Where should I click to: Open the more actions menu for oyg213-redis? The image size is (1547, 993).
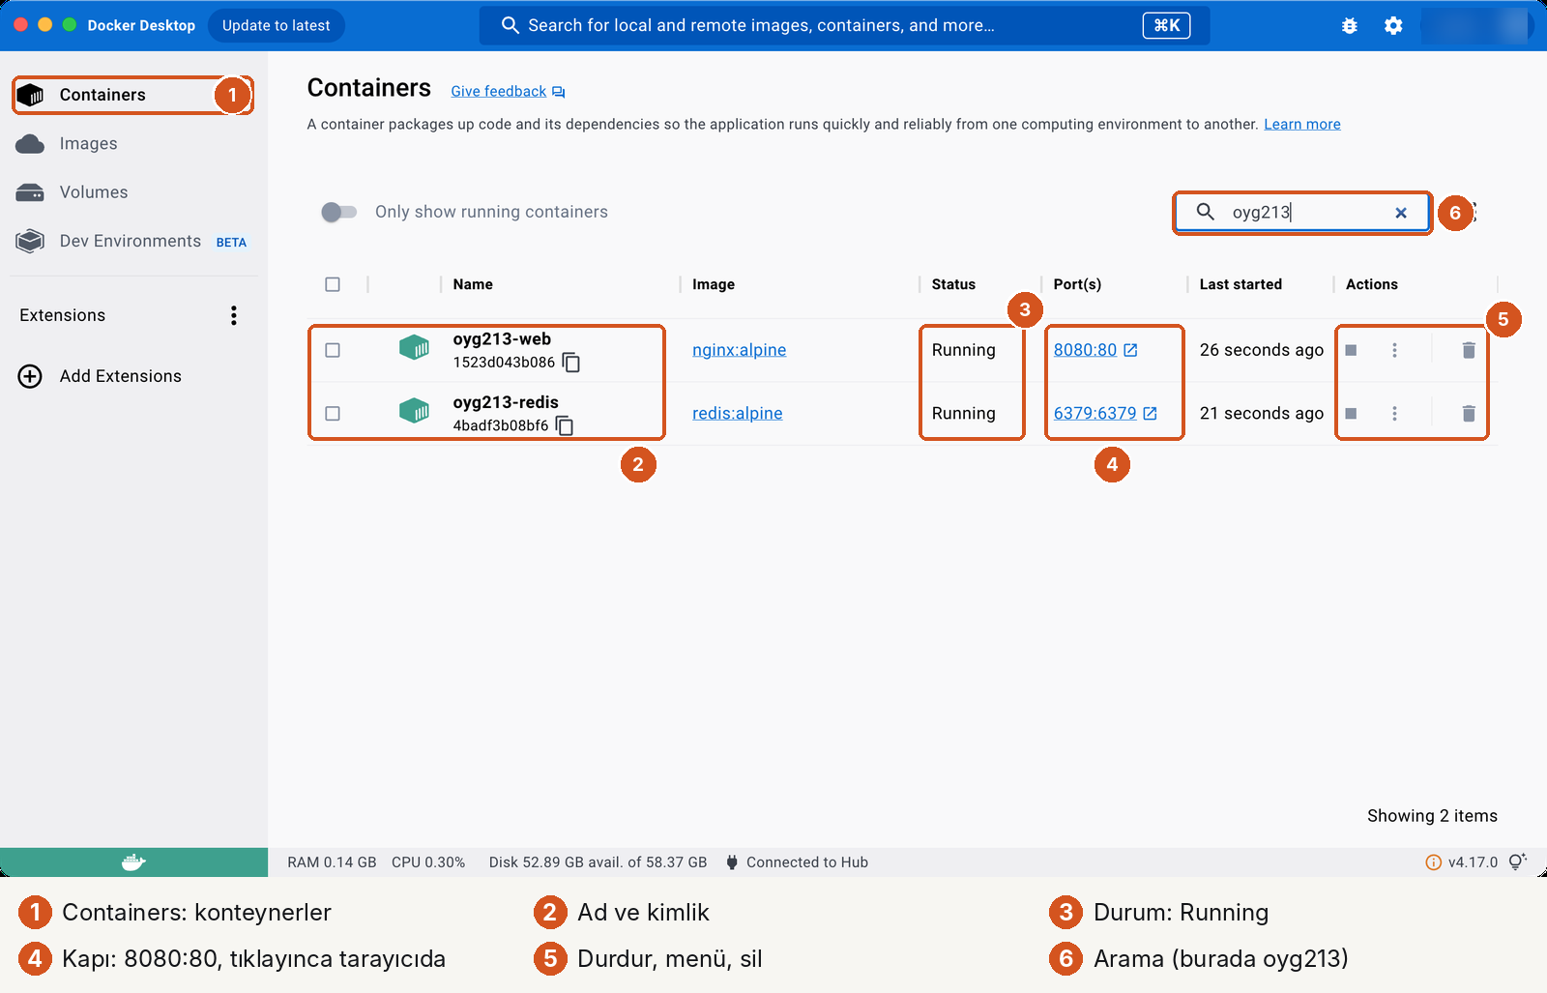(1394, 414)
